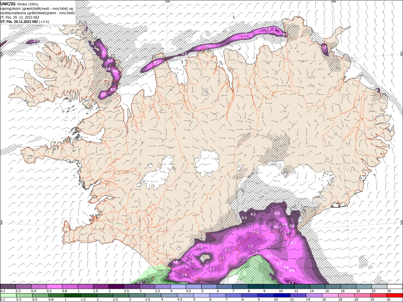Click the red 30 swatch in lower rain legend
Image resolution: width=403 pixels, height=302 pixels.
[x=395, y=295]
